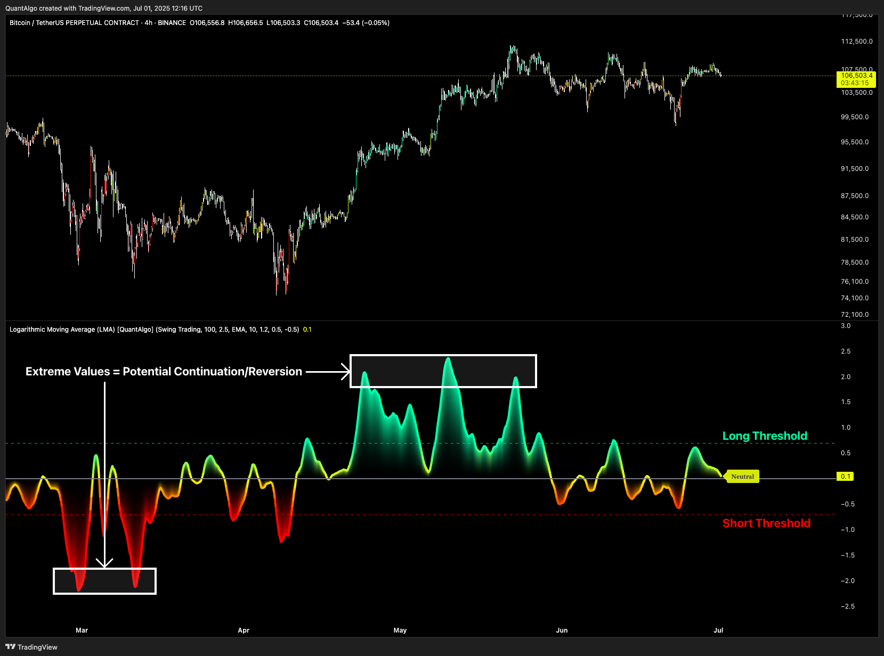884x656 pixels.
Task: Click the Jul date label on the time axis
Action: 718,630
